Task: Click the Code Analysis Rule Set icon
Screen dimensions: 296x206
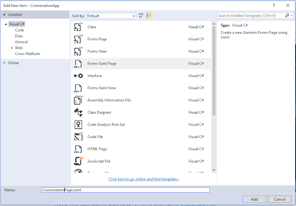Action: pyautogui.click(x=78, y=125)
